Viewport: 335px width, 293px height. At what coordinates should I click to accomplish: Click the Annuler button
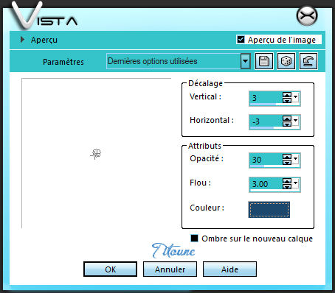(x=170, y=269)
